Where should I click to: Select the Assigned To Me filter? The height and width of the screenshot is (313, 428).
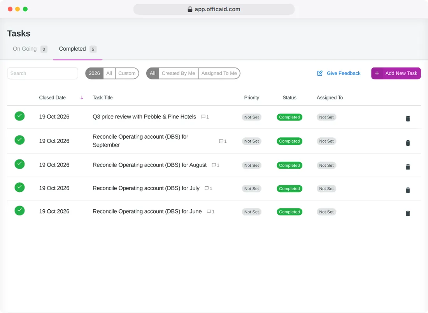coord(219,73)
